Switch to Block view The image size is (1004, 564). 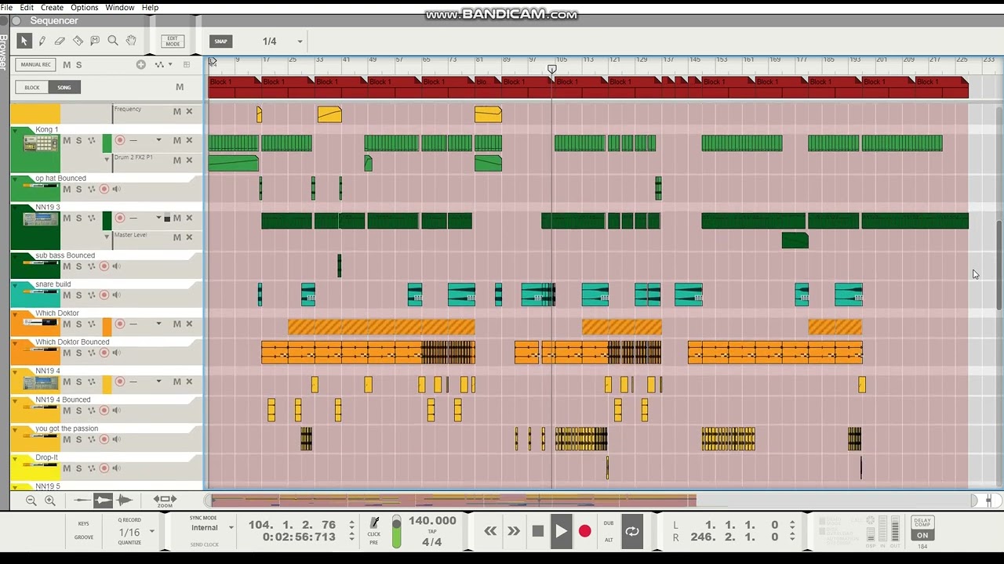click(32, 87)
